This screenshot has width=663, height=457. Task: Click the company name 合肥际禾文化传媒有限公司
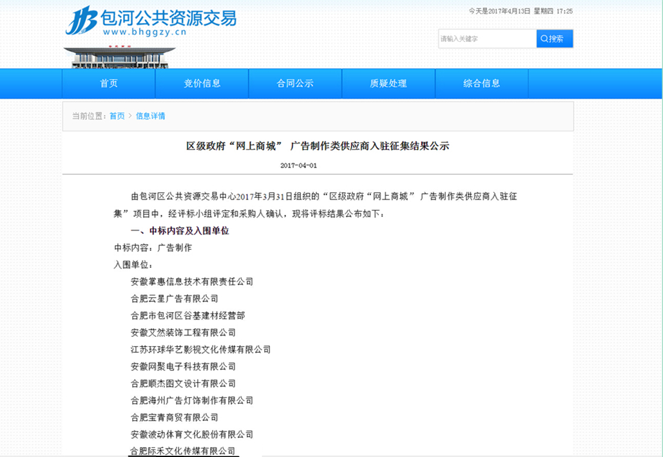[x=182, y=451]
